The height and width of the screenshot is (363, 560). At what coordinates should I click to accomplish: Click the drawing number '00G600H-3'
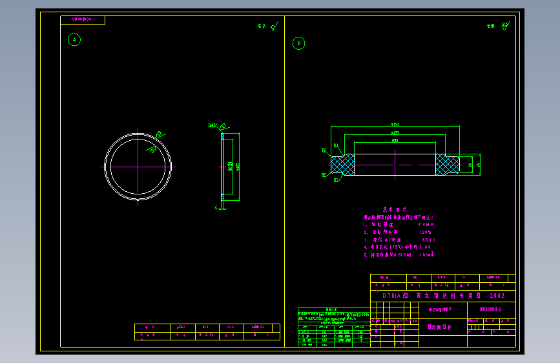coord(491,309)
